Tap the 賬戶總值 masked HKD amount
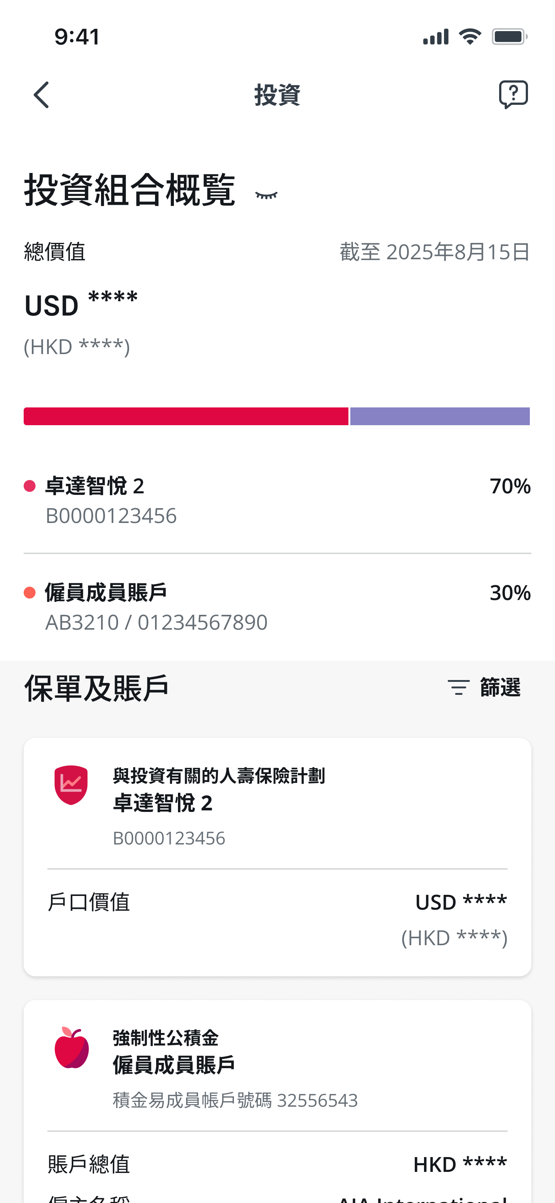Image resolution: width=555 pixels, height=1203 pixels. pyautogui.click(x=460, y=1164)
